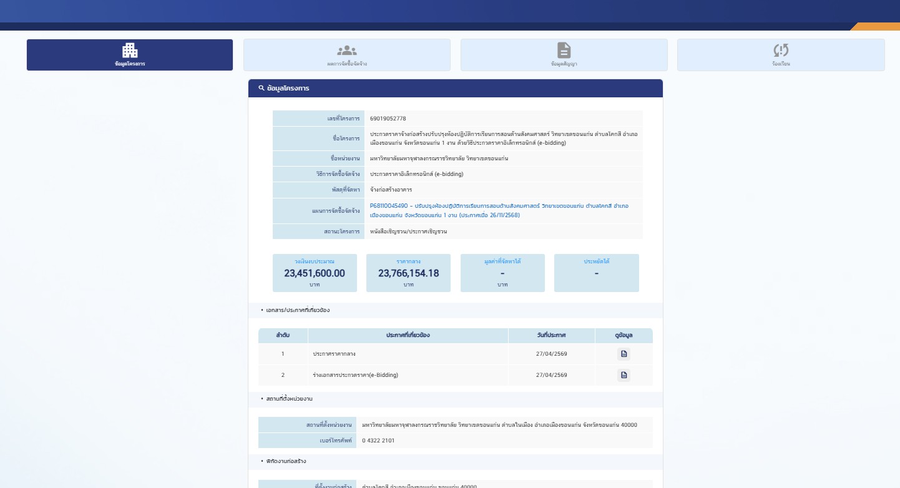Click the ลำดับ column header

tap(283, 336)
